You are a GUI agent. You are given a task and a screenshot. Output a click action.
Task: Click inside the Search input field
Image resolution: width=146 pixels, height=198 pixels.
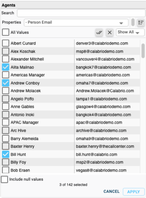coord(81,13)
